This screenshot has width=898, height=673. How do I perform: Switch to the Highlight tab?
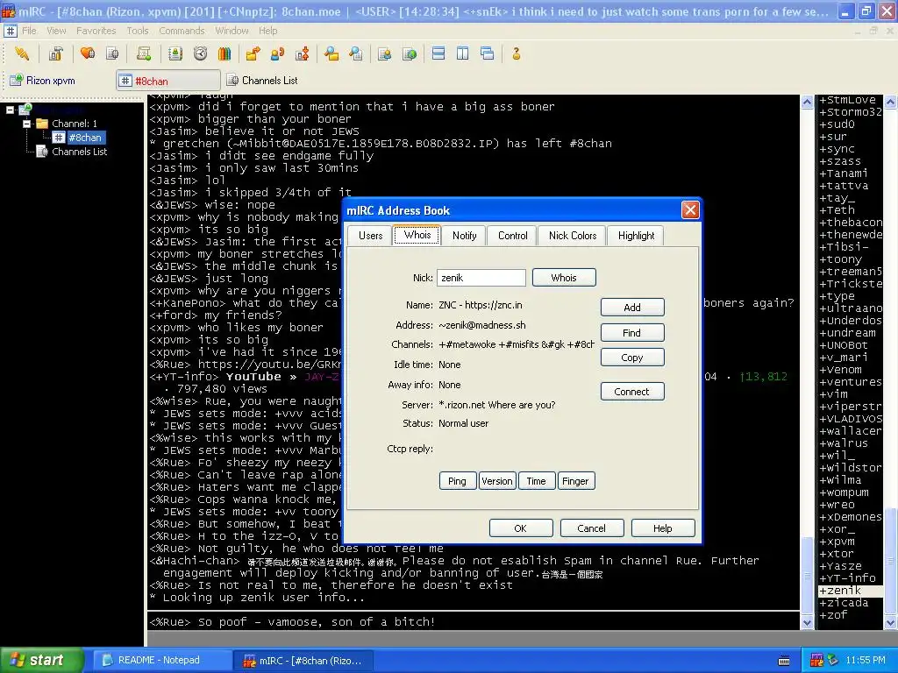click(637, 236)
